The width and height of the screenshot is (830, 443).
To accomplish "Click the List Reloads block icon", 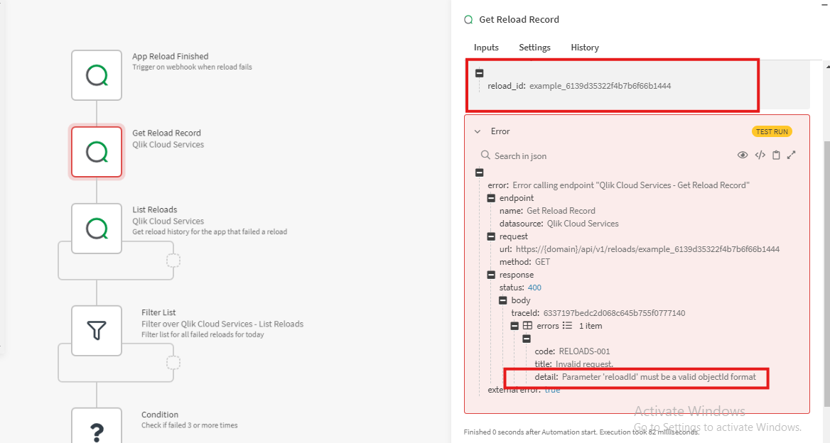I will click(x=97, y=228).
